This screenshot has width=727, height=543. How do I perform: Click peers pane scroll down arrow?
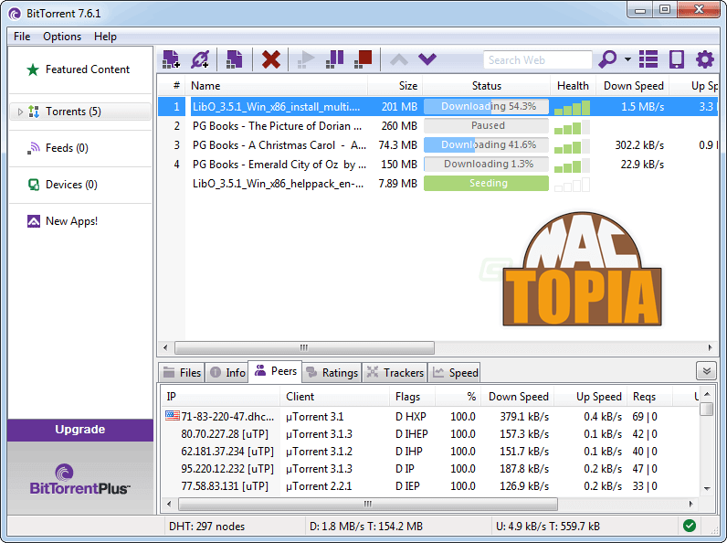click(x=707, y=489)
